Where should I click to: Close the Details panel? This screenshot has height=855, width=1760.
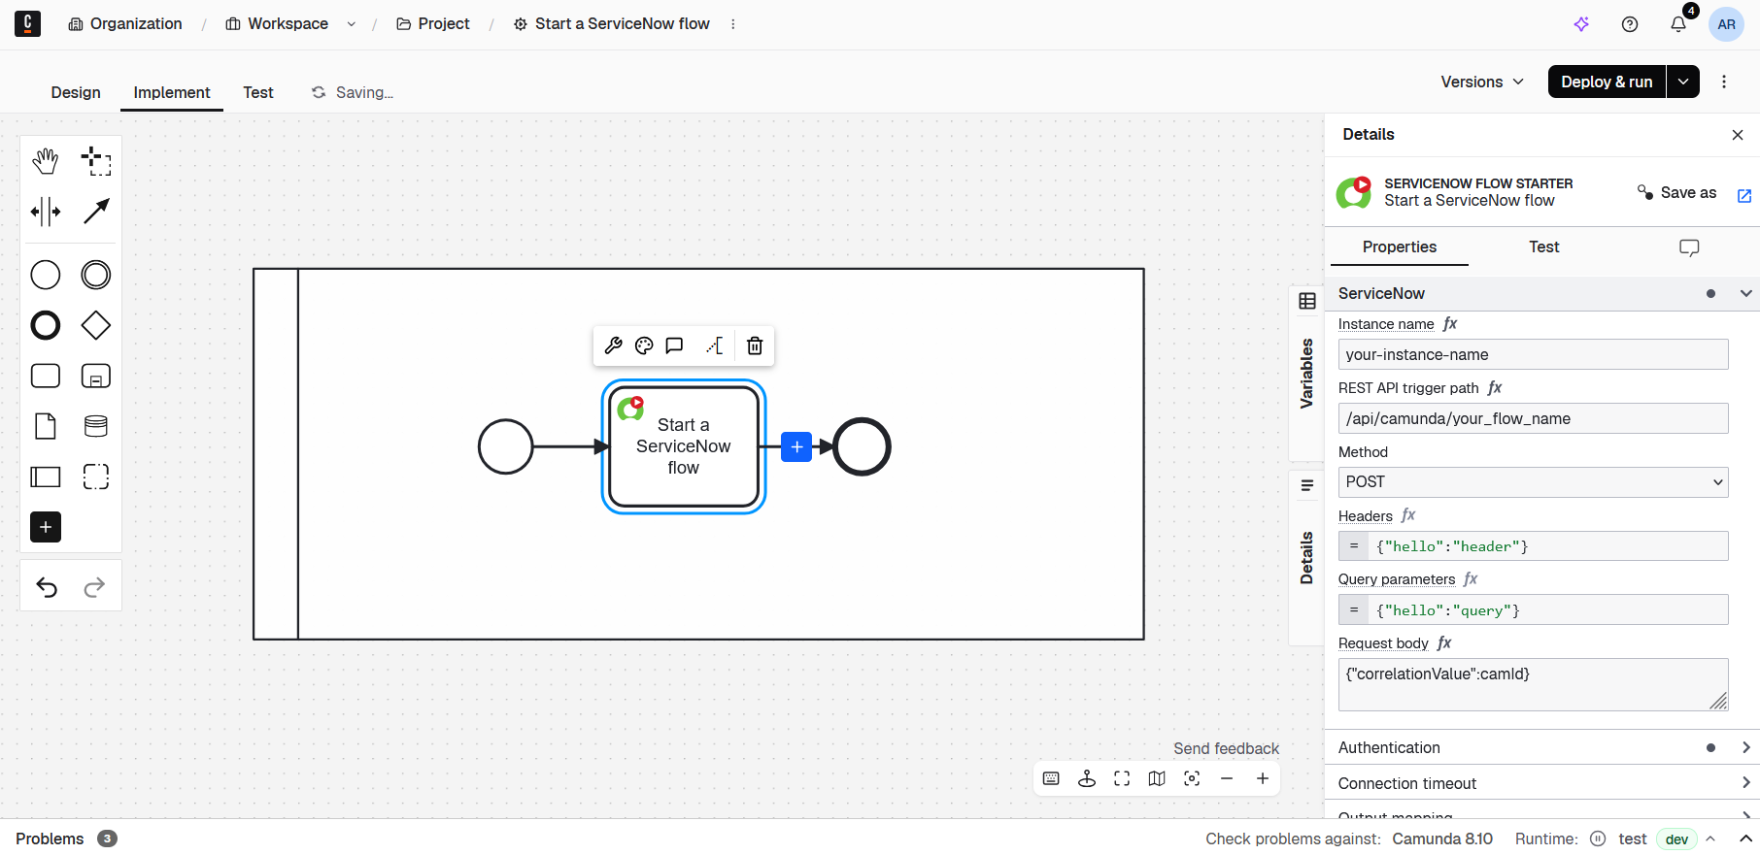1738,135
